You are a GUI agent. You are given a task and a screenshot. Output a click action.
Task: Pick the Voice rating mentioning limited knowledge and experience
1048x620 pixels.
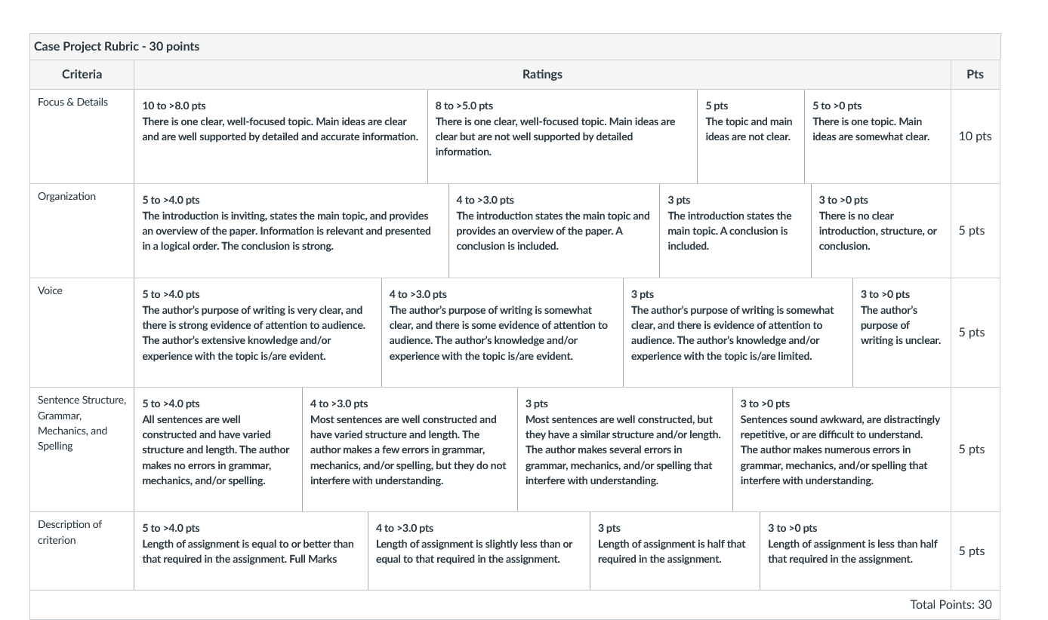coord(737,325)
